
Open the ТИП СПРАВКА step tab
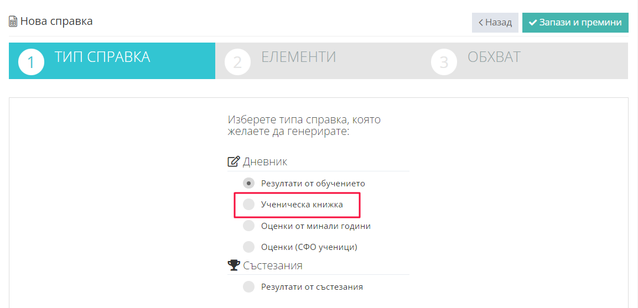[x=112, y=61]
